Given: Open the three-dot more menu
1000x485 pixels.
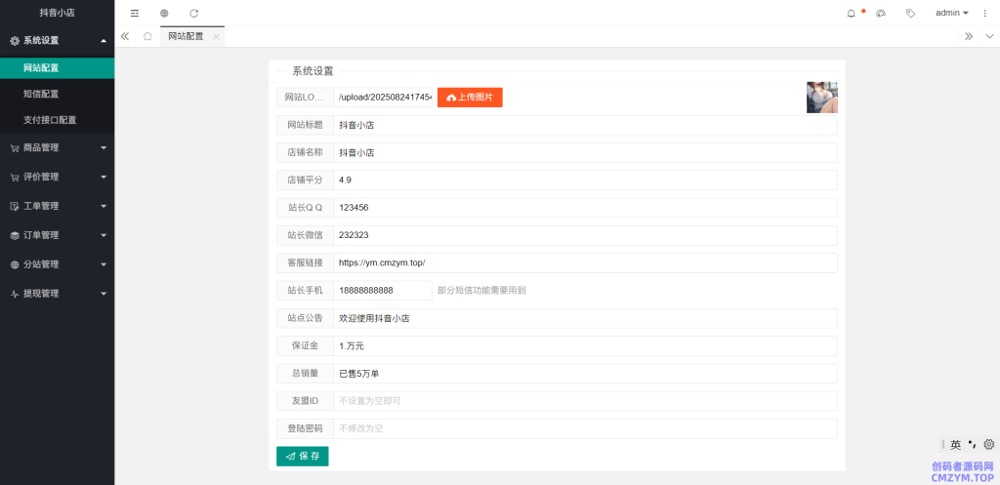Looking at the screenshot, I should (984, 13).
